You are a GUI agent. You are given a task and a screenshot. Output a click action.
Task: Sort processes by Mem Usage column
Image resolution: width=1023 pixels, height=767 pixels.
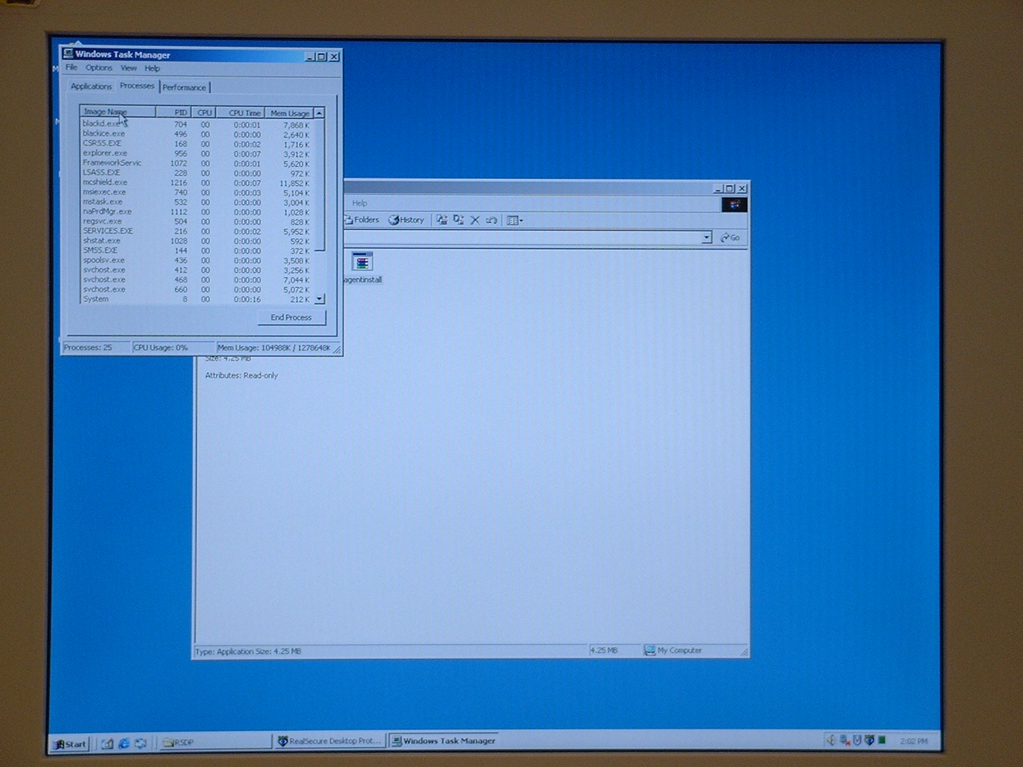click(x=289, y=113)
